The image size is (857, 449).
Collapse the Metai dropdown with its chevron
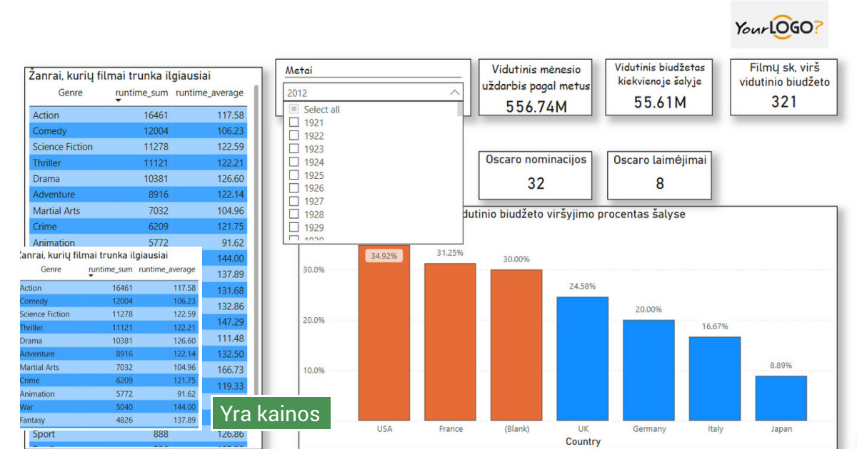pyautogui.click(x=453, y=93)
